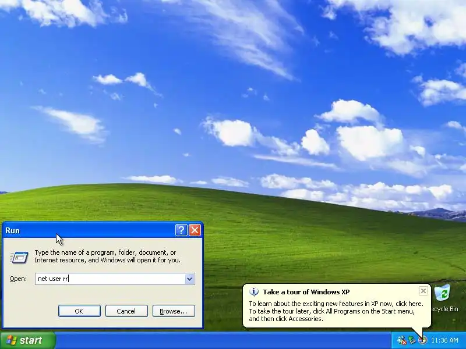Click the 'Open:' label in Run dialog
The width and height of the screenshot is (466, 349).
tap(18, 279)
